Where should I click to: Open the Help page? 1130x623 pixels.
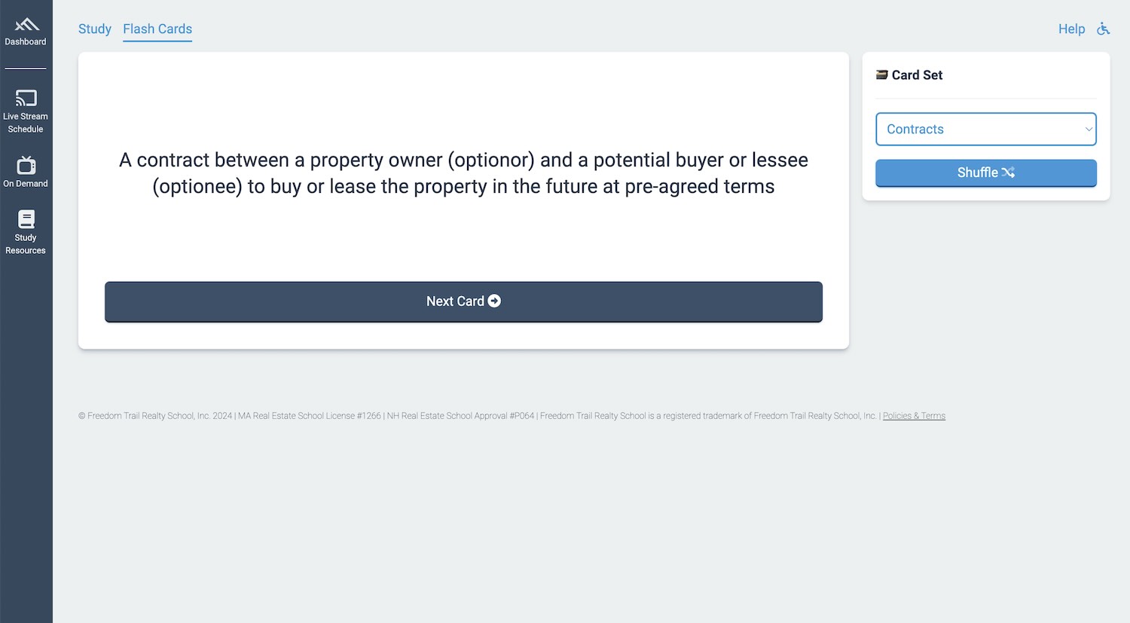click(1071, 29)
